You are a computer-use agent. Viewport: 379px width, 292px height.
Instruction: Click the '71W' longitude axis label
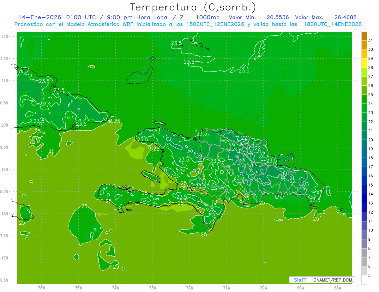point(226,288)
